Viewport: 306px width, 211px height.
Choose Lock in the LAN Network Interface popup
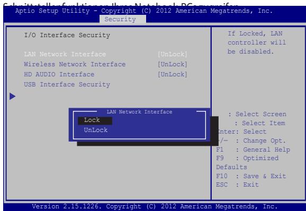click(x=95, y=120)
